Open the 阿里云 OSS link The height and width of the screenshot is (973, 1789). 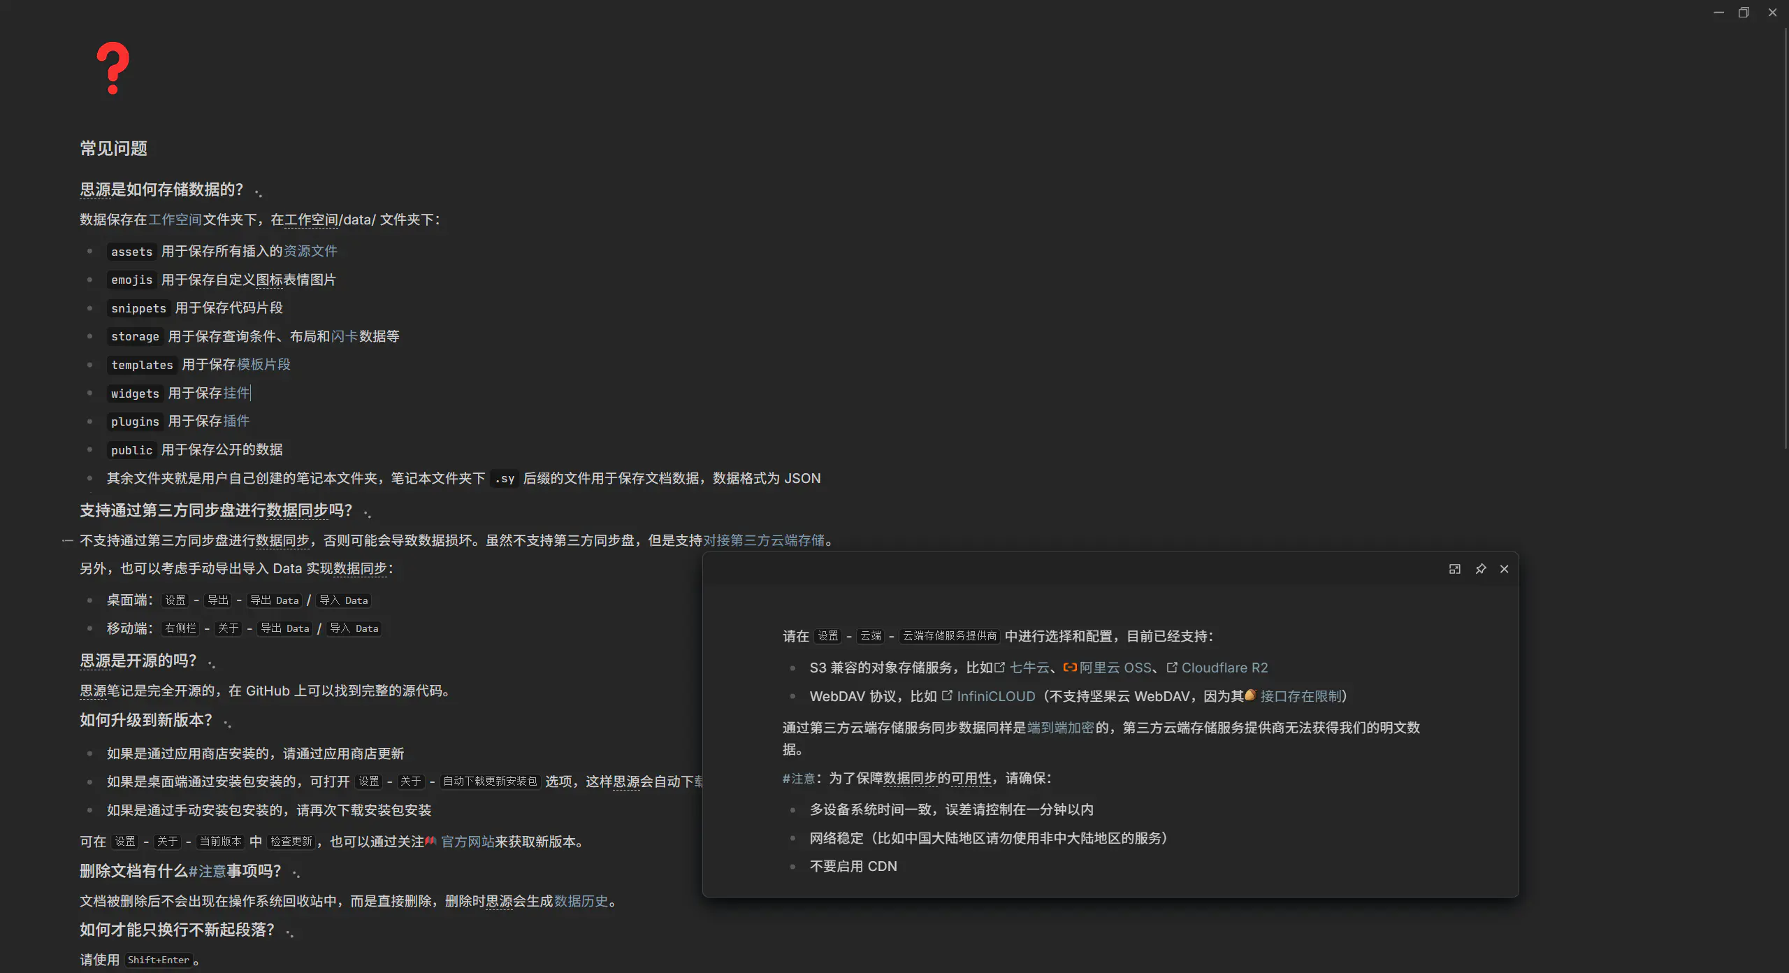1115,668
